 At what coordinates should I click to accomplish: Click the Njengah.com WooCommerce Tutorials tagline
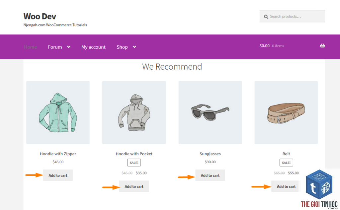click(55, 25)
